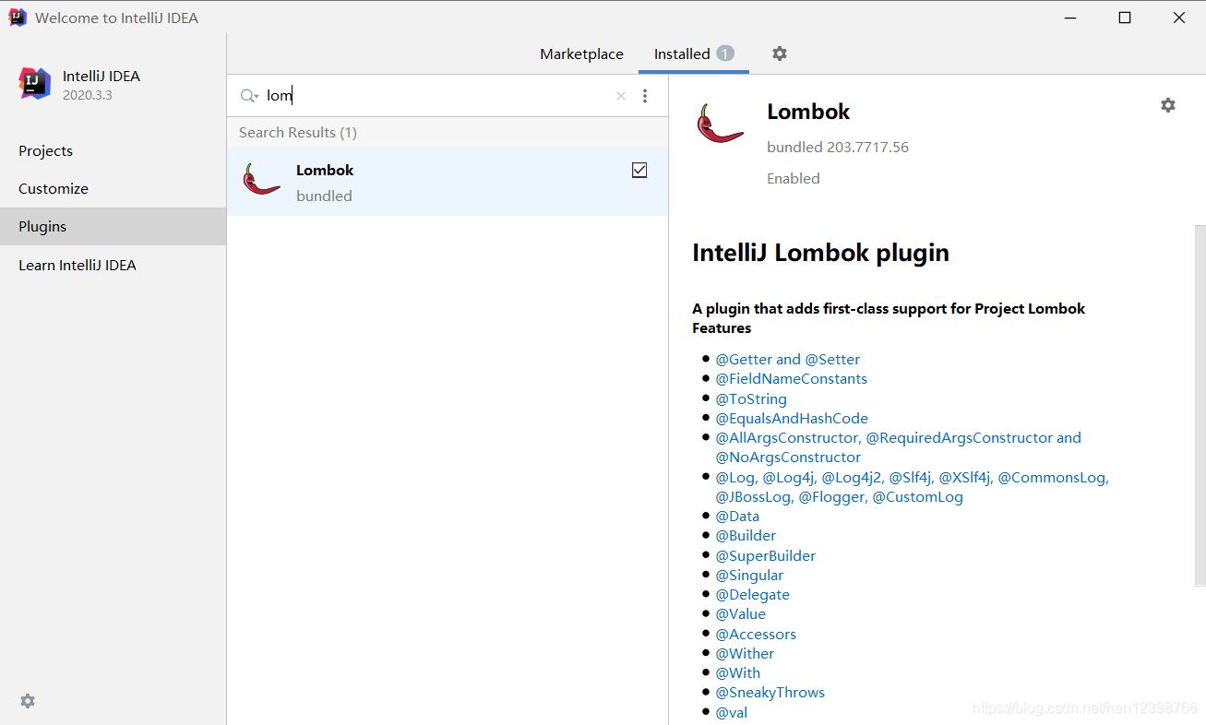
Task: Minimize the Welcome to IntelliJ IDEA window
Action: point(1070,18)
